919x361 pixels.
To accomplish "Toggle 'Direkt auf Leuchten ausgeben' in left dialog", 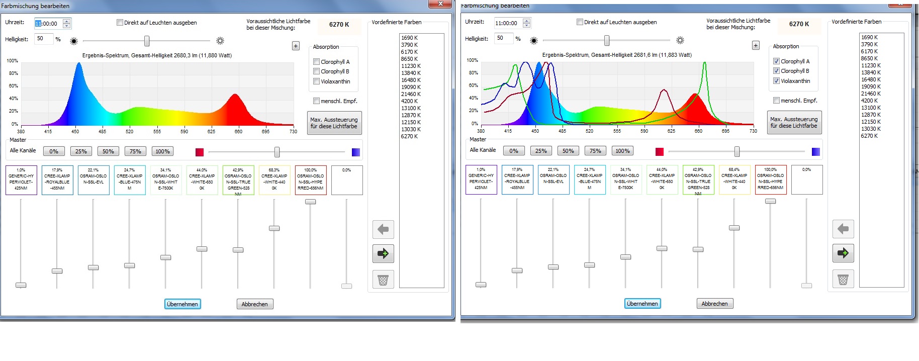I will 120,23.
